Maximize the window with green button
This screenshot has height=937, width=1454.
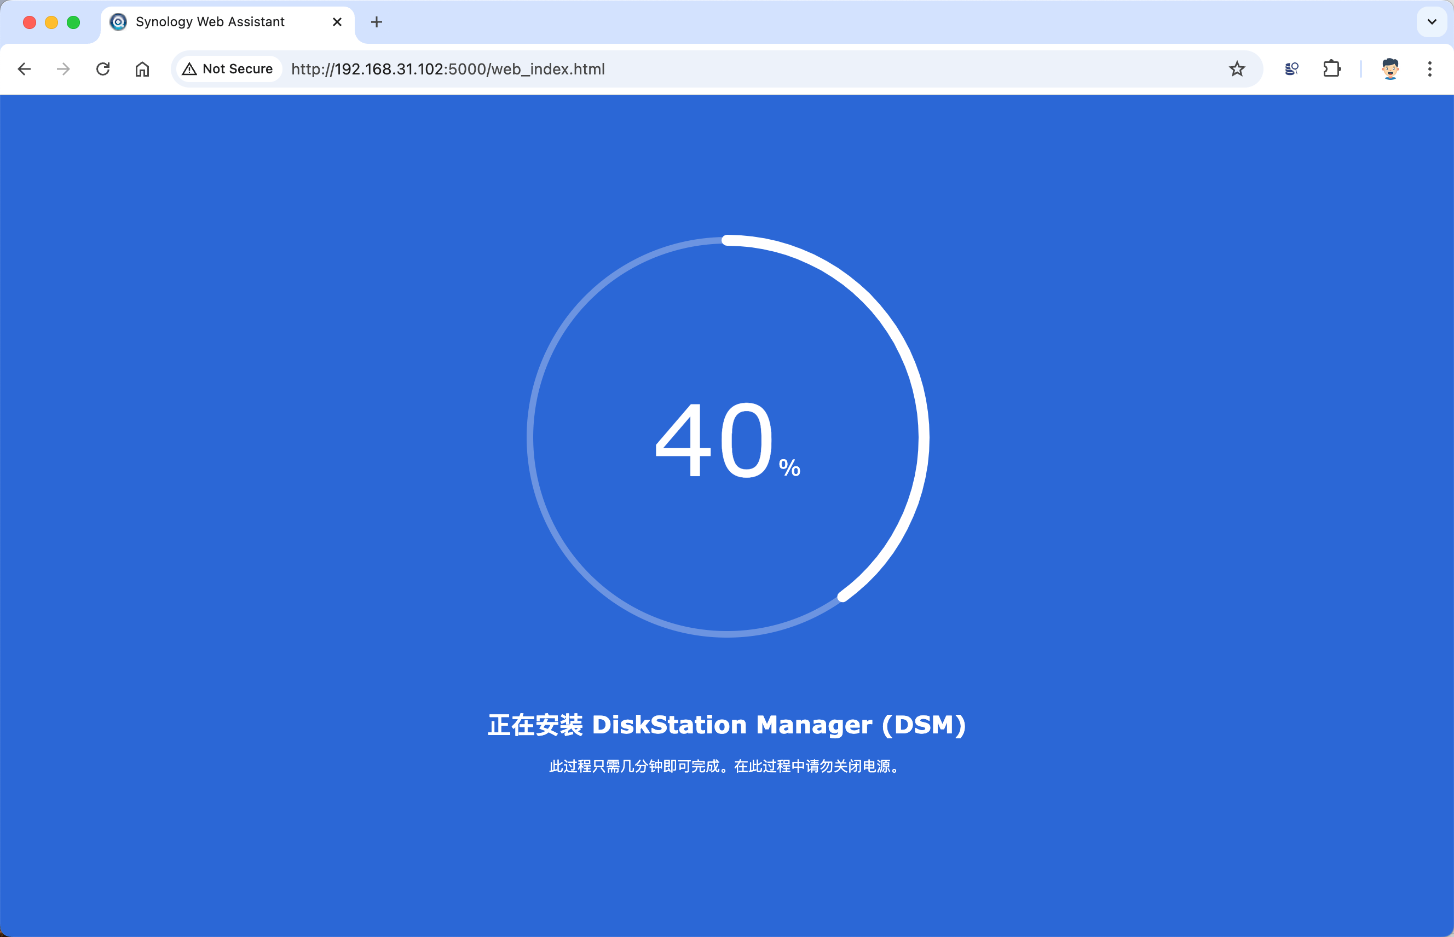[x=74, y=22]
